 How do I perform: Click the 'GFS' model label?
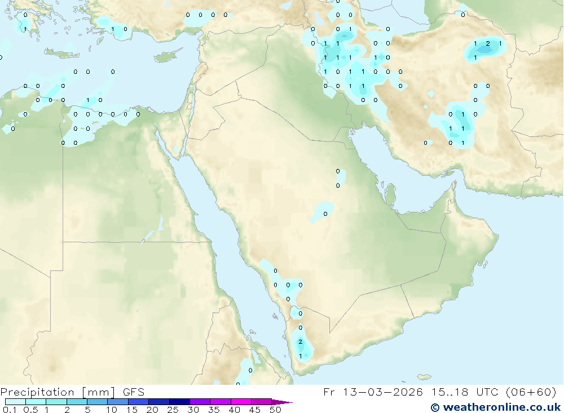click(134, 392)
